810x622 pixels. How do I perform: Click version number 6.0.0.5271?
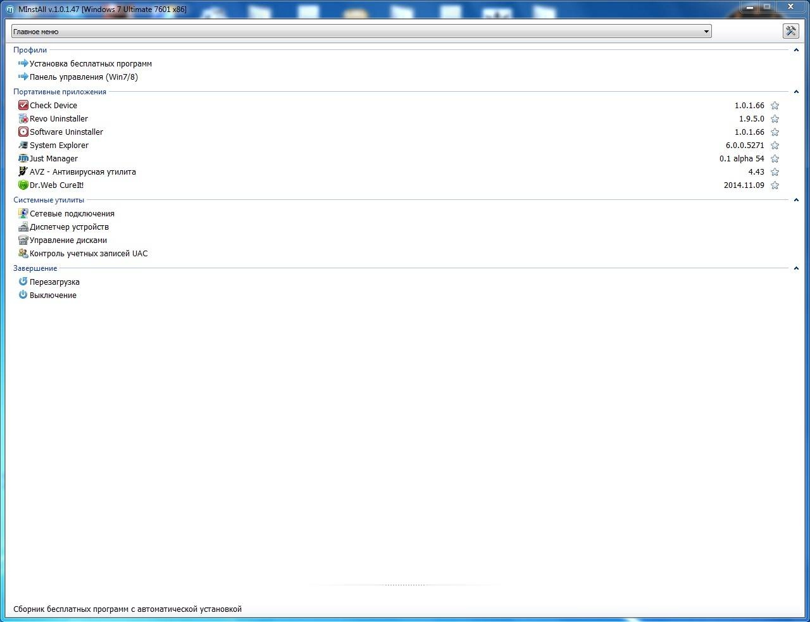(x=745, y=145)
